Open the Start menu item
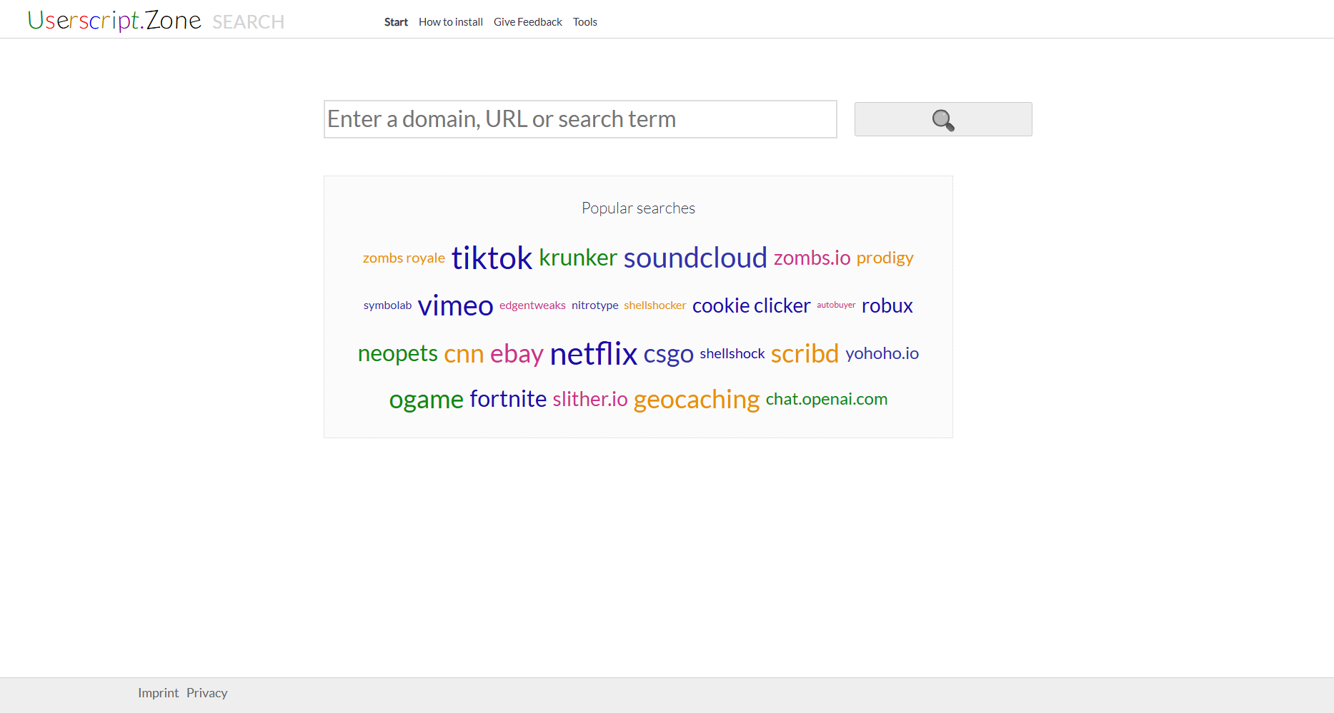Image resolution: width=1334 pixels, height=713 pixels. point(396,22)
